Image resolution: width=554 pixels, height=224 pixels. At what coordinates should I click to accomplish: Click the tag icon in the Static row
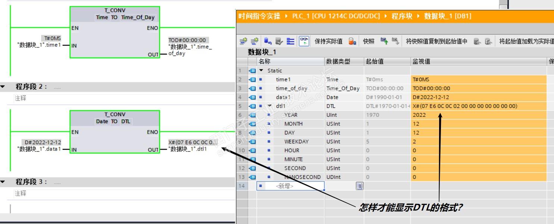tap(252, 71)
